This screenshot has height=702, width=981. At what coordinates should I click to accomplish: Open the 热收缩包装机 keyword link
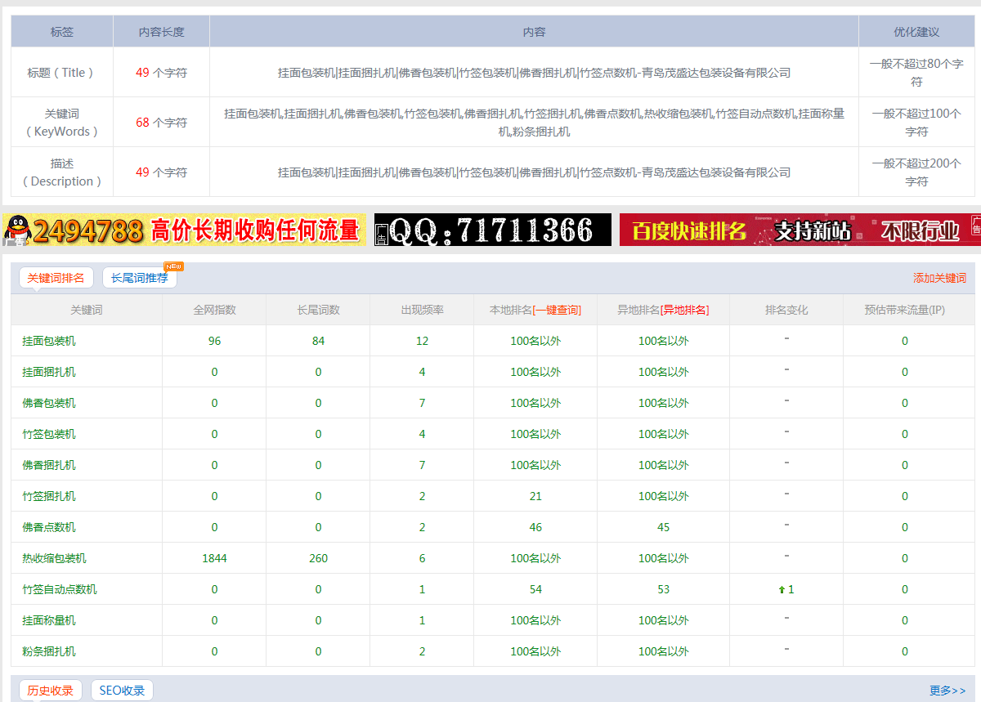54,558
